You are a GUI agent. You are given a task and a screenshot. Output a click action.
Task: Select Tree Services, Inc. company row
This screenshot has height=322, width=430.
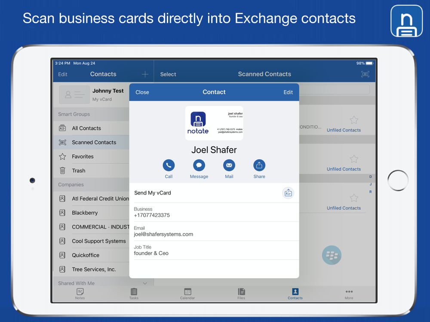point(92,270)
